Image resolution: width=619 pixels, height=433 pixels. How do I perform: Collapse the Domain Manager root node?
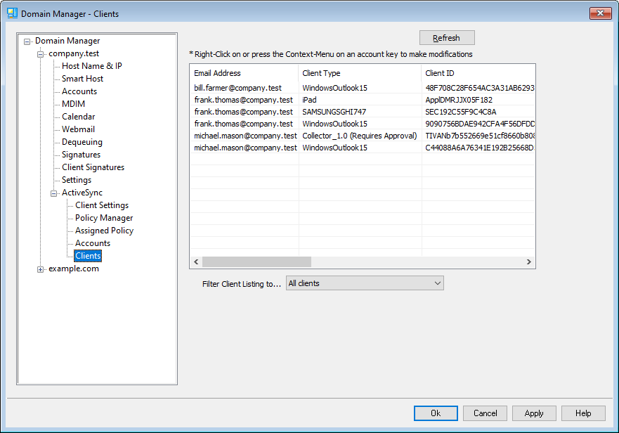click(27, 41)
